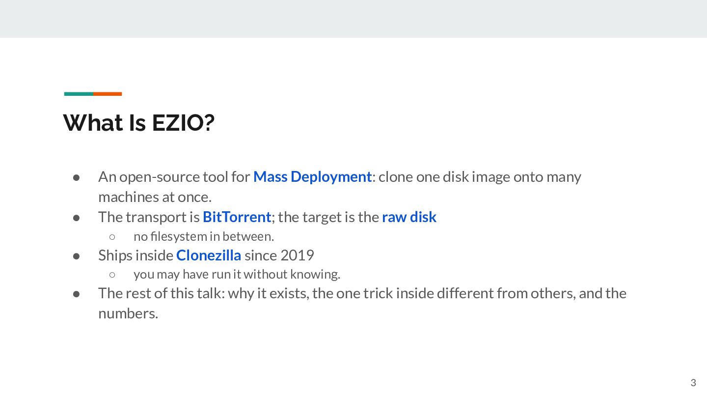Viewport: 707px width, 398px height.
Task: Click the solid bullet before "The rest of this talk"
Action: tap(77, 294)
